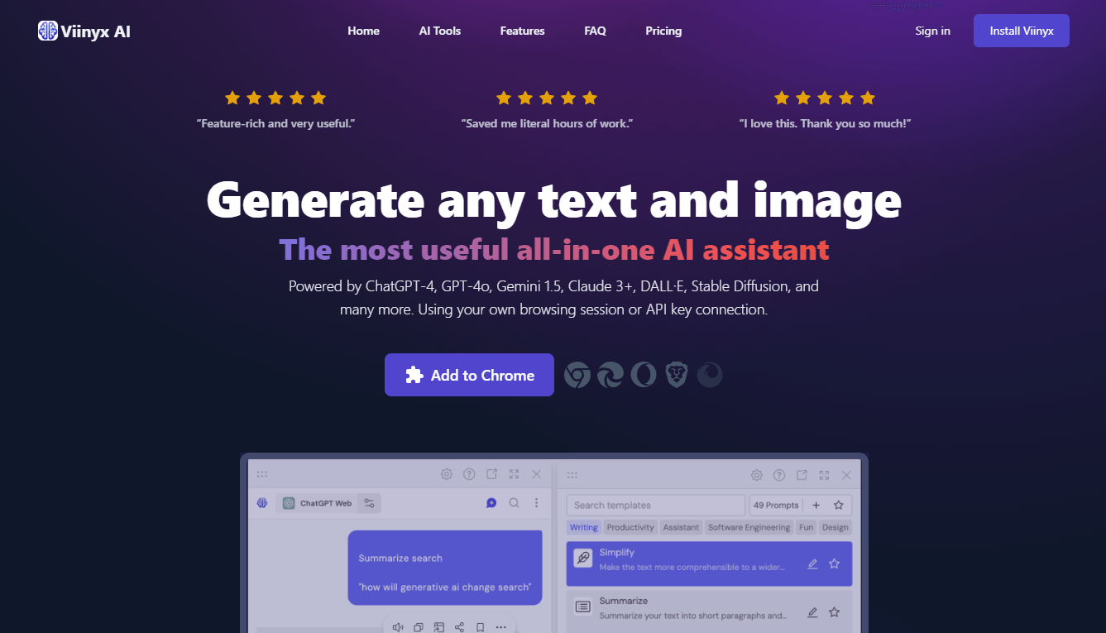The height and width of the screenshot is (633, 1106).
Task: Click the pop-out icon in the templates panel
Action: coord(802,475)
